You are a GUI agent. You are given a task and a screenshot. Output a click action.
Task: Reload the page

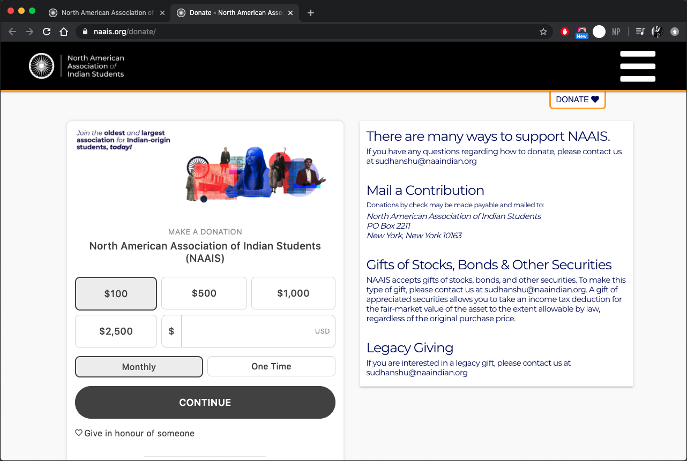coord(47,32)
